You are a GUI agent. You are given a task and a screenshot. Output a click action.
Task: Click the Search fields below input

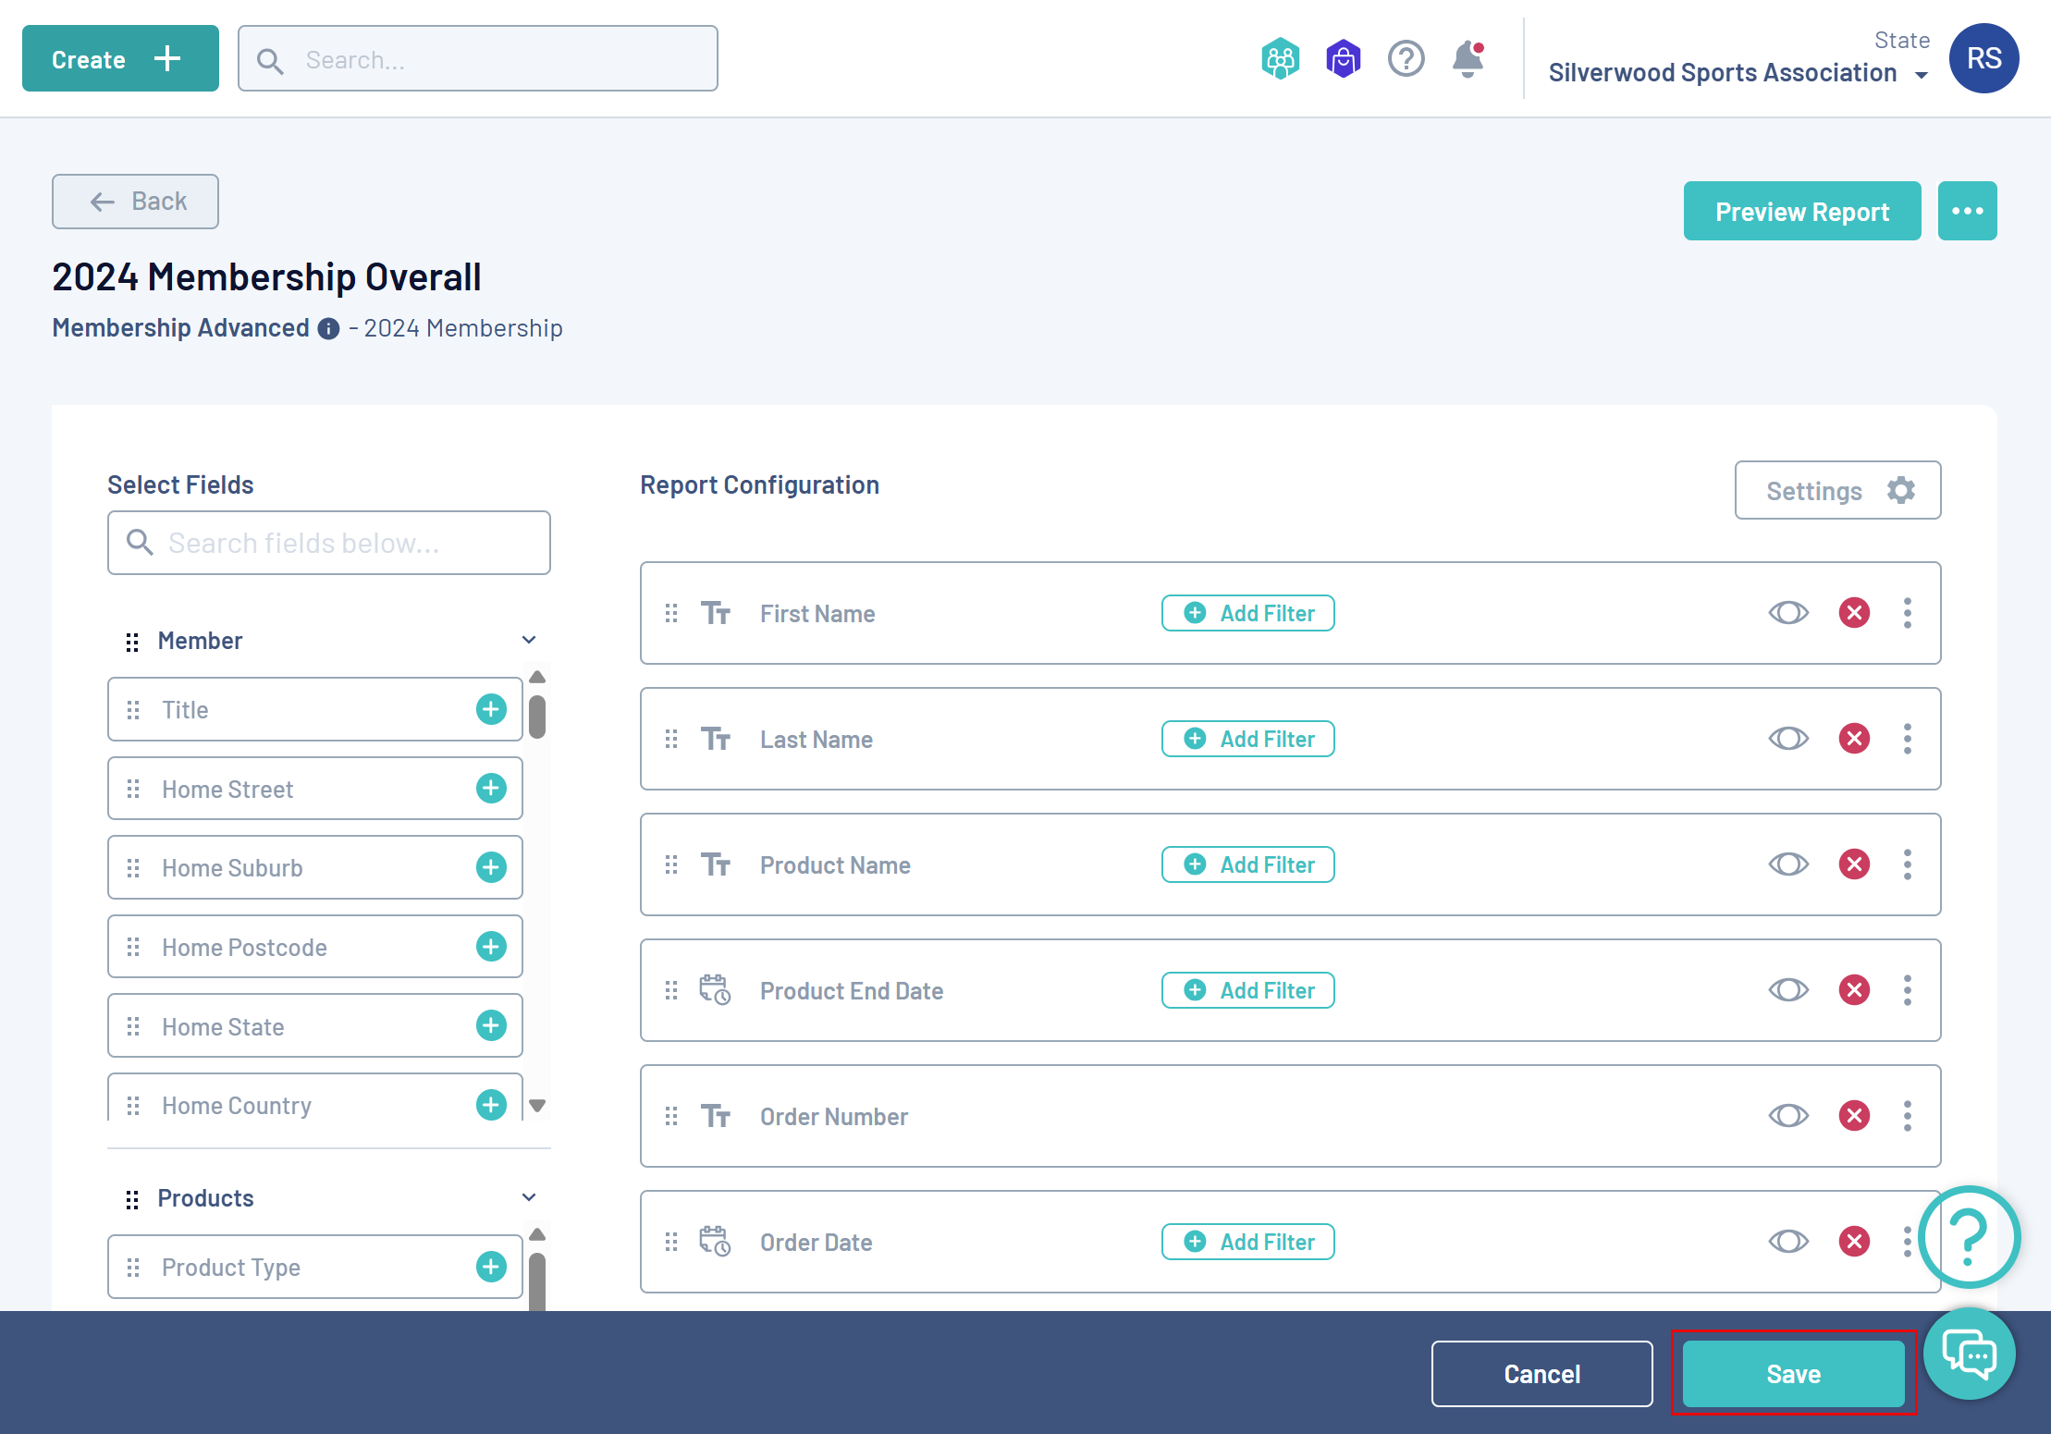[x=329, y=543]
